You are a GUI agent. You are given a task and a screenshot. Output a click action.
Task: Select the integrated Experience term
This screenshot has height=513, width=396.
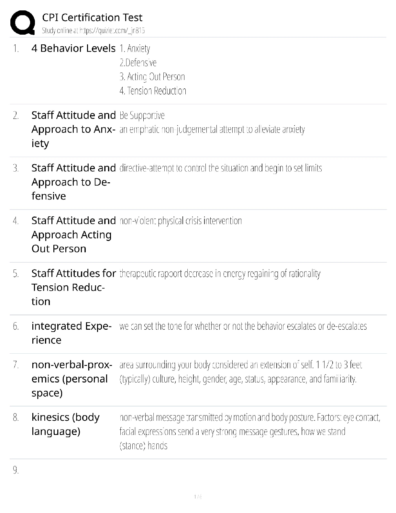(71, 333)
